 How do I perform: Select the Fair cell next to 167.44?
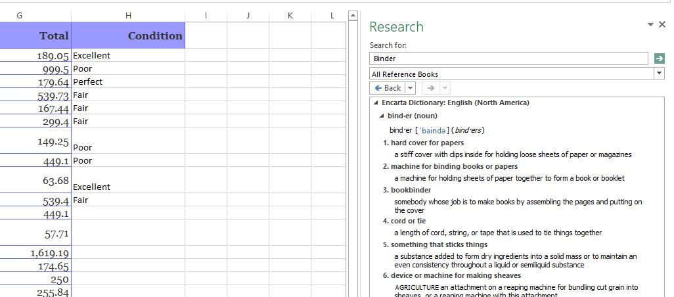click(128, 108)
